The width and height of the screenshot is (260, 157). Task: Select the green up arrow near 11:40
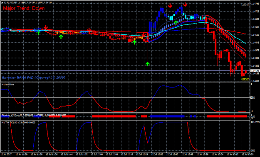tap(61, 36)
